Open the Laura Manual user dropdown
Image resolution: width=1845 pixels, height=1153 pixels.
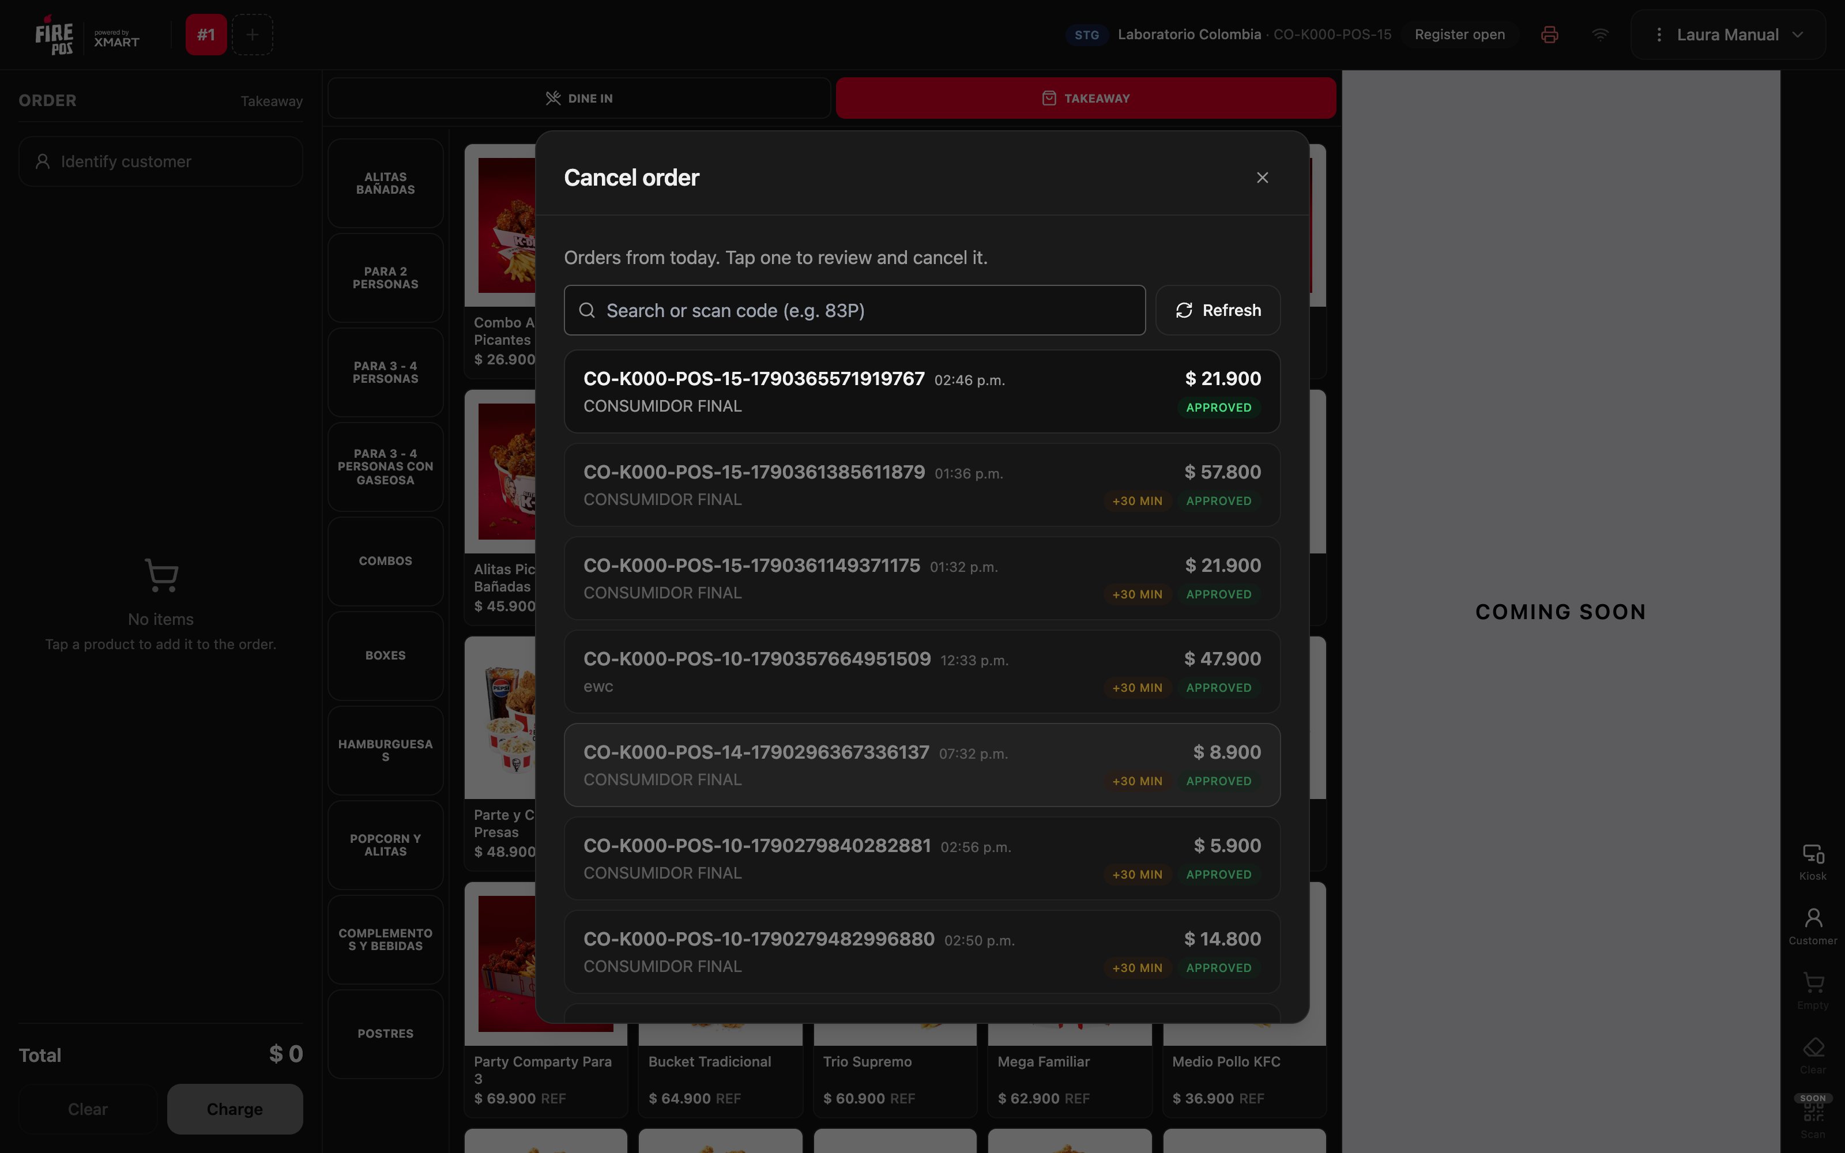pyautogui.click(x=1729, y=35)
